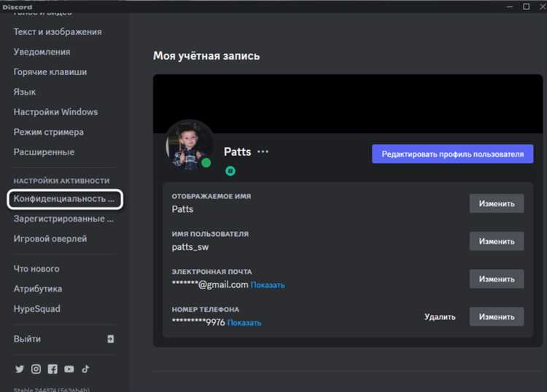Open HypeSquad section

[36, 309]
